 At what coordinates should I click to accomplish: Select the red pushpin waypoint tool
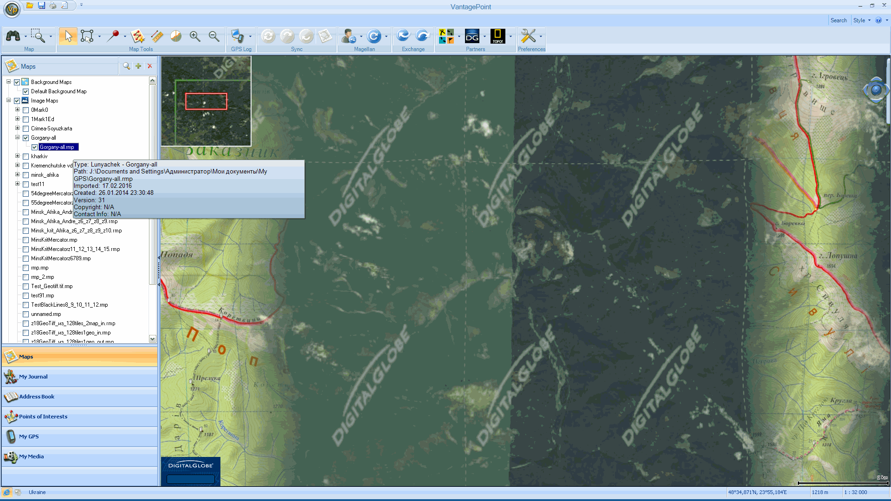pos(113,36)
